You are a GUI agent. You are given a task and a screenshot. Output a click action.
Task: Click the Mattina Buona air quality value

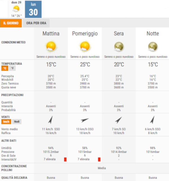click(x=51, y=178)
